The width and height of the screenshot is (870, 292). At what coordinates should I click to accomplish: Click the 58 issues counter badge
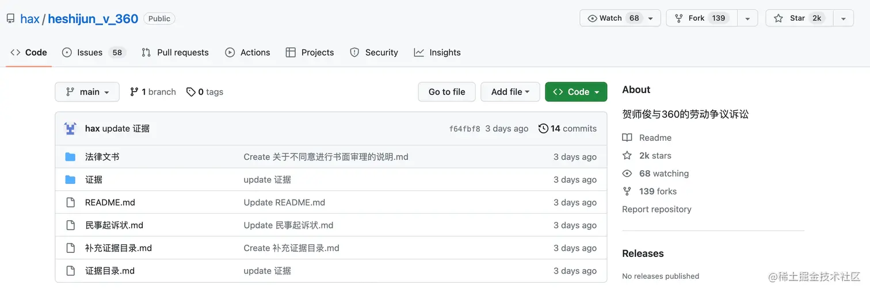point(117,52)
